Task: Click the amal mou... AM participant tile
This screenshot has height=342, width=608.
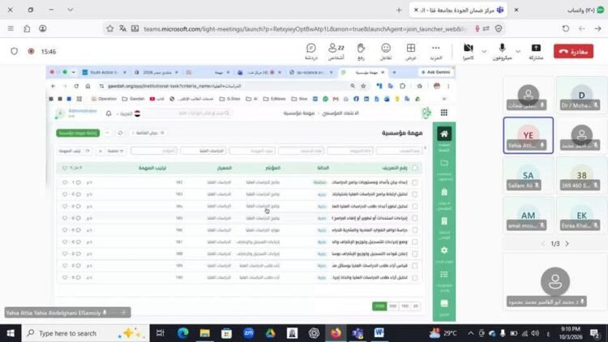Action: [x=528, y=216]
